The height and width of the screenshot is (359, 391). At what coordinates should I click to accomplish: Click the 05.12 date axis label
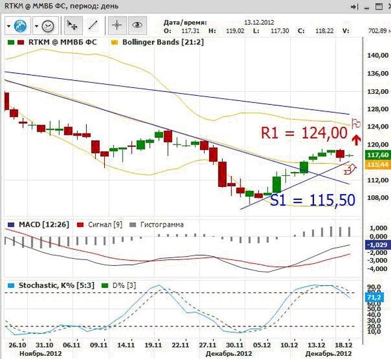coord(261,345)
